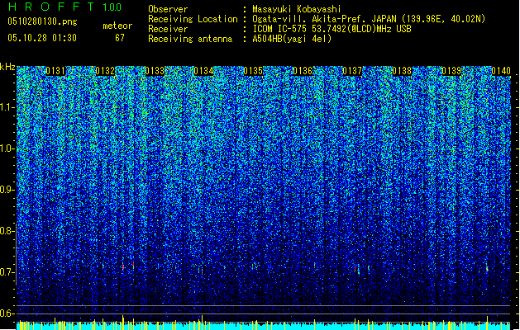
Task: Select antenna value A504HB(yagi 4el)
Action: pyautogui.click(x=292, y=39)
